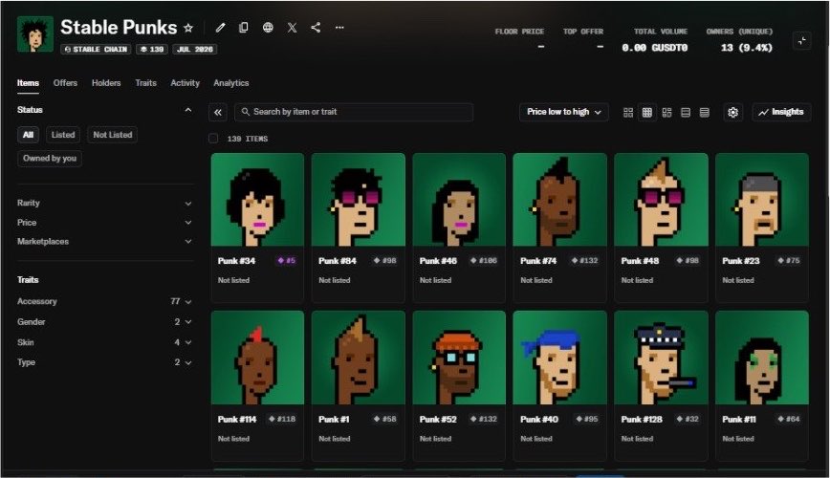Open the Offers tab
The image size is (830, 478).
pyautogui.click(x=65, y=83)
